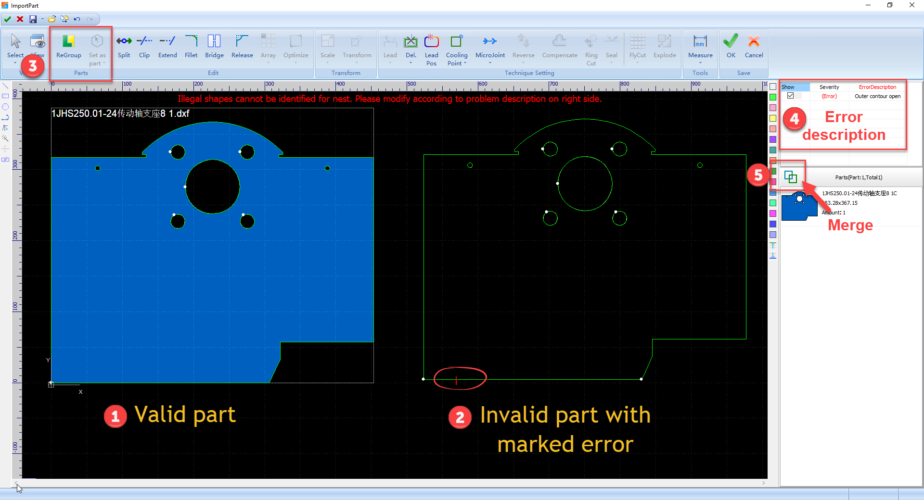The height and width of the screenshot is (500, 924).
Task: Click the Merge parts icon
Action: tap(791, 177)
